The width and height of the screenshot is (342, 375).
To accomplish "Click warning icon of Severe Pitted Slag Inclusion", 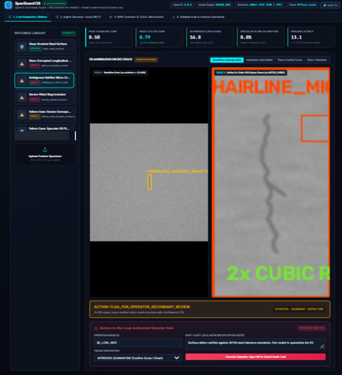I will coord(22,98).
